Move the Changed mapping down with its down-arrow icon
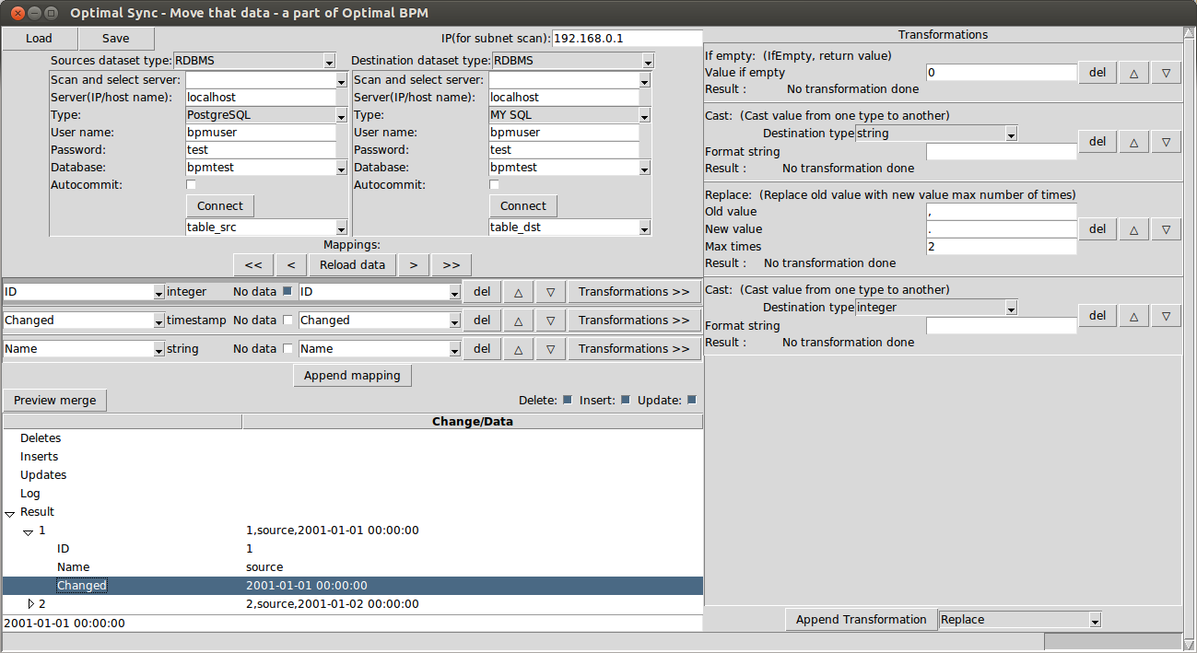Viewport: 1197px width, 653px height. coord(549,320)
